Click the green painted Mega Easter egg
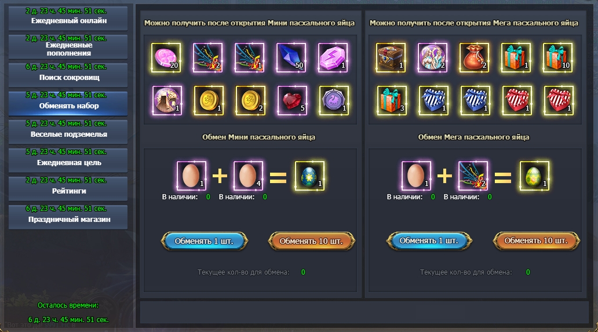Viewport: 598px width, 332px height. 534,176
